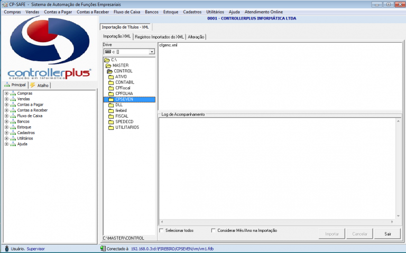Select the Principal tab

pos(15,85)
